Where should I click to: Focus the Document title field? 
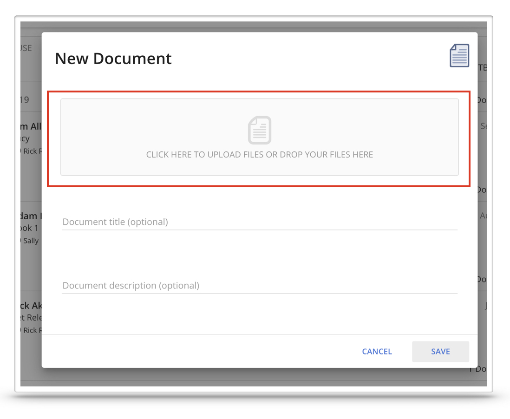(x=260, y=222)
